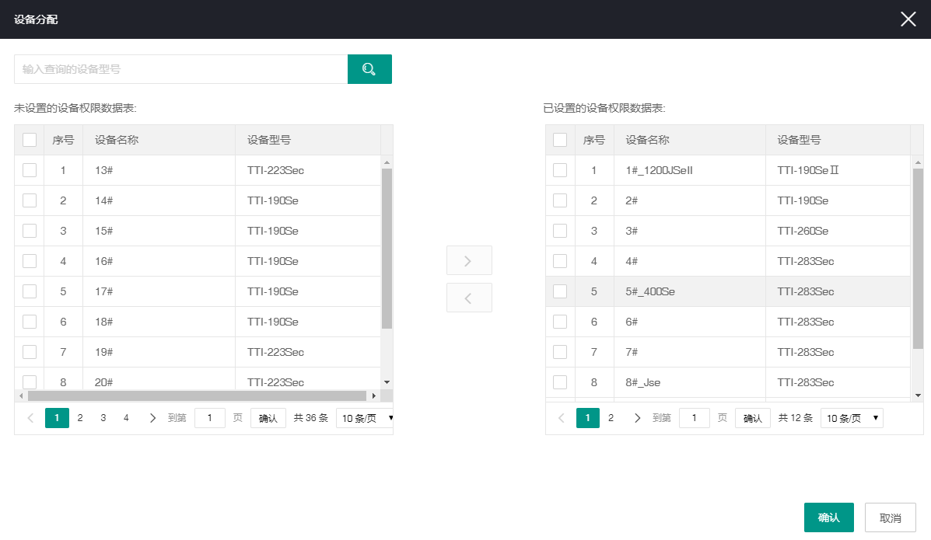The width and height of the screenshot is (931, 540).
Task: Go to next page in right table
Action: [x=637, y=418]
